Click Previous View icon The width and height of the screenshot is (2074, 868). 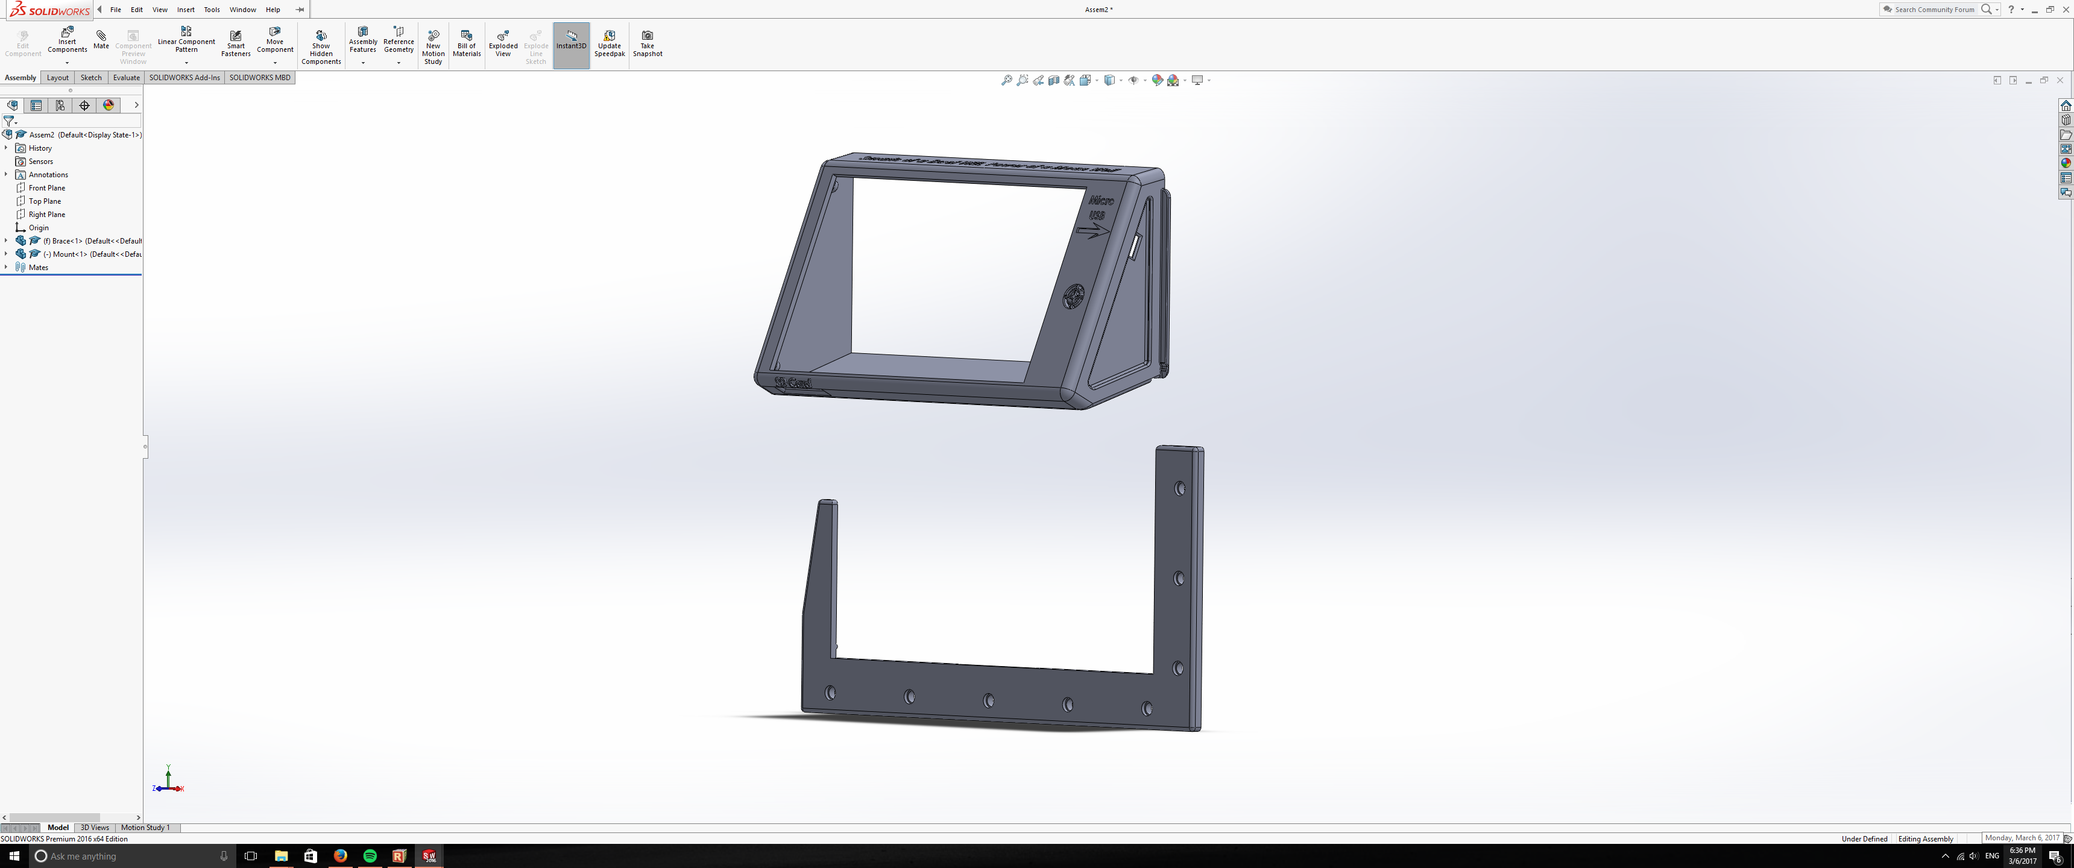1039,80
